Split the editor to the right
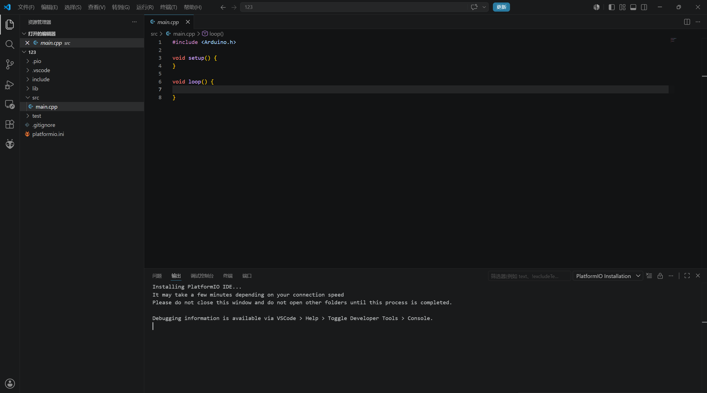This screenshot has width=707, height=393. coord(687,22)
